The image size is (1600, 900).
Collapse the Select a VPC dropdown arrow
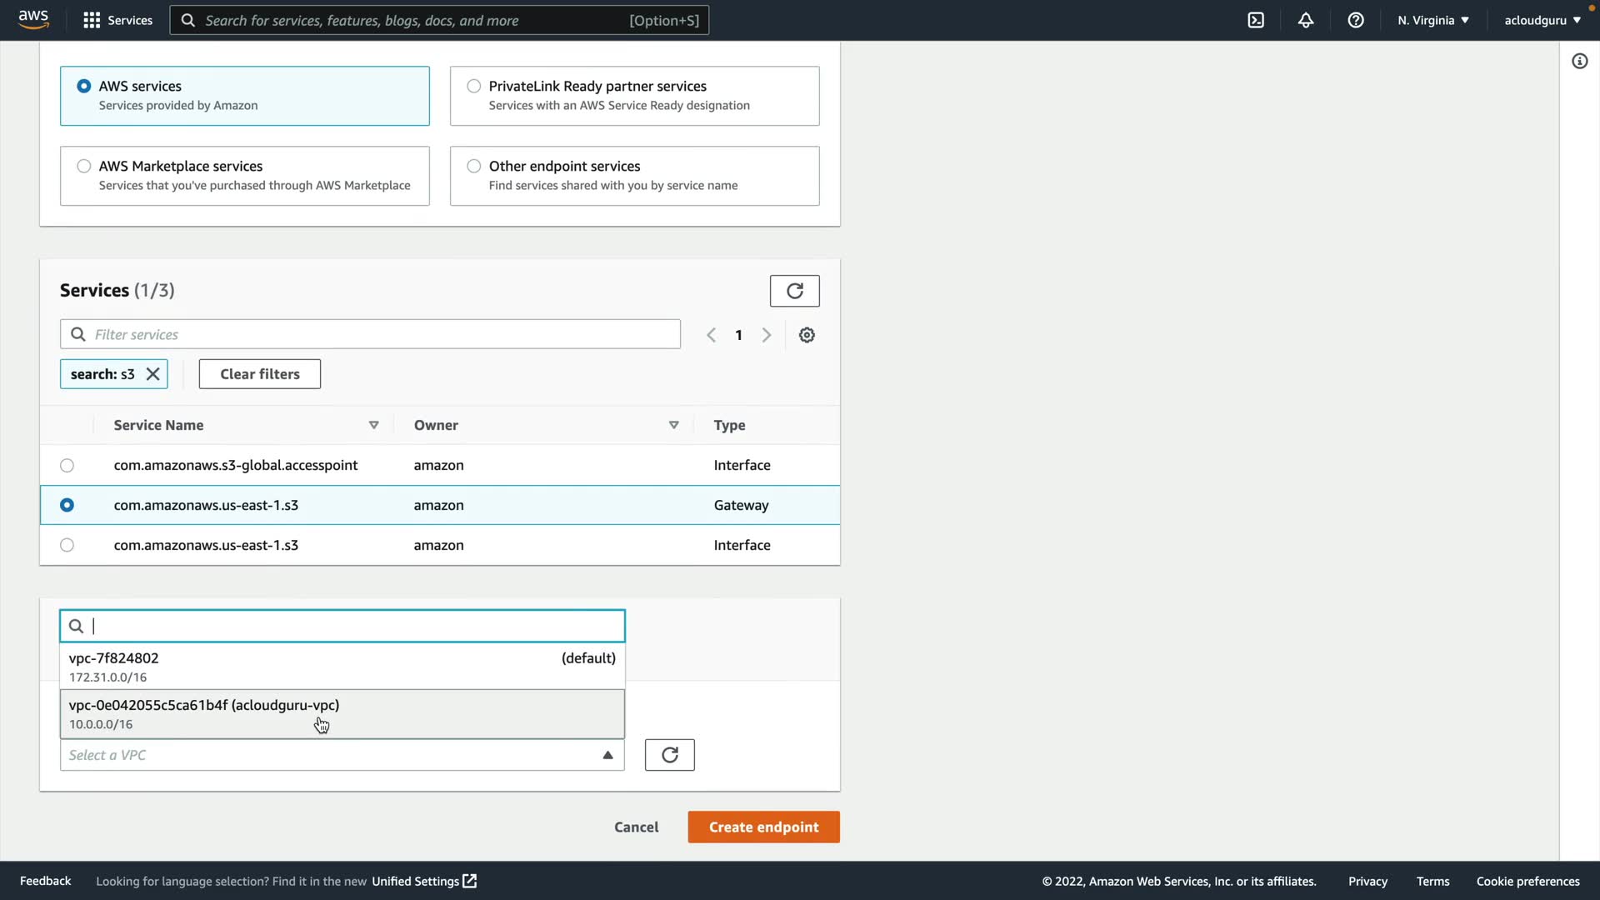(x=607, y=755)
